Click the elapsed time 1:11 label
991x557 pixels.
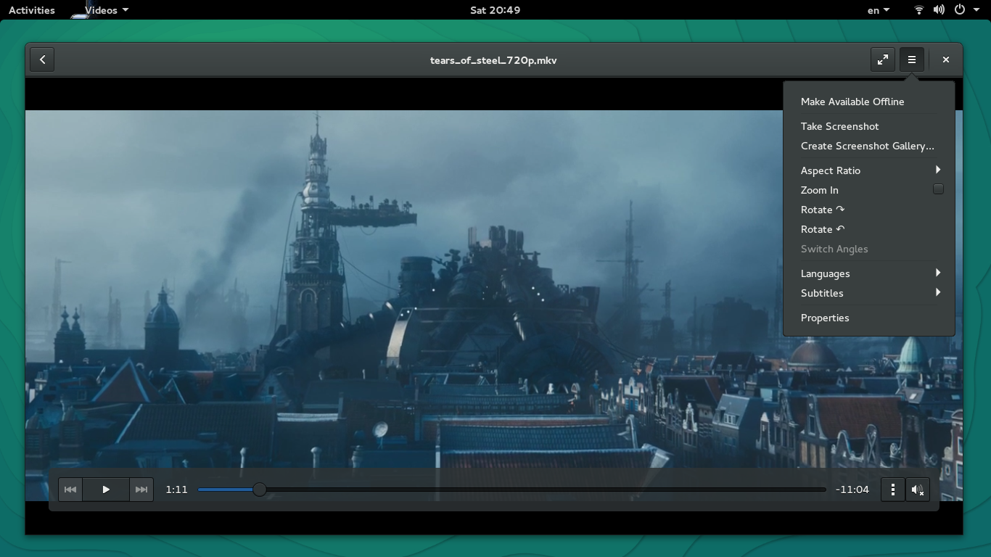pyautogui.click(x=176, y=490)
